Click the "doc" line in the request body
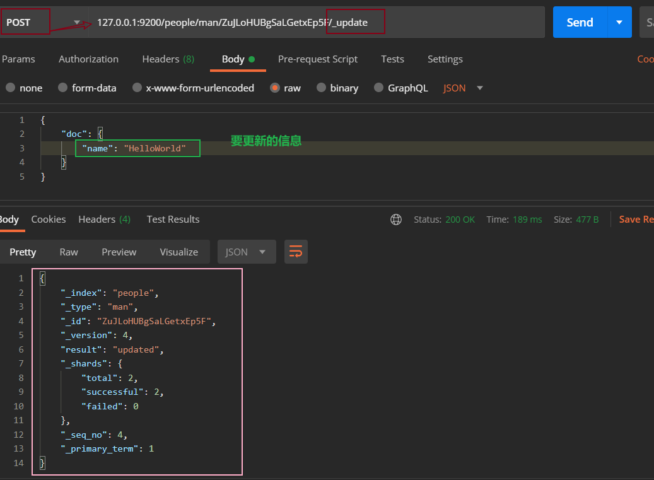 82,134
